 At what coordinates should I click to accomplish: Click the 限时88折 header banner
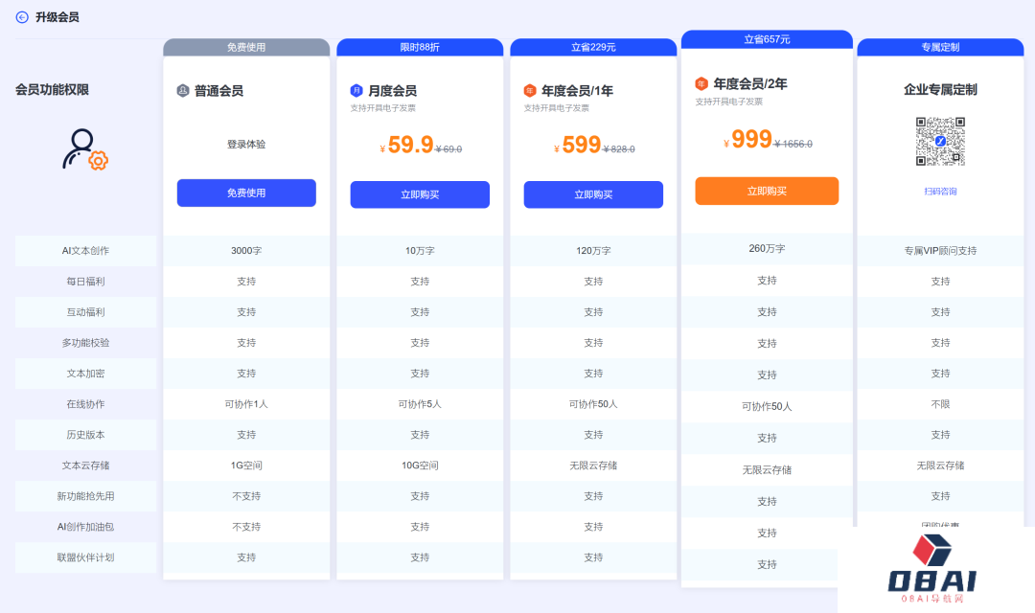coord(419,45)
